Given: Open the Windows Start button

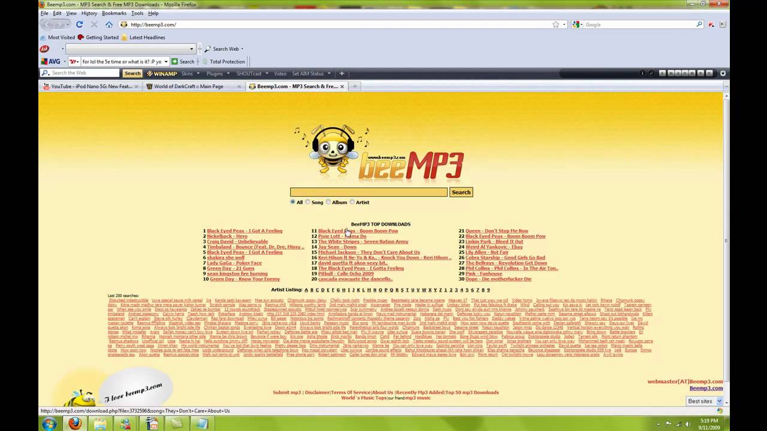Looking at the screenshot, I should (x=49, y=423).
